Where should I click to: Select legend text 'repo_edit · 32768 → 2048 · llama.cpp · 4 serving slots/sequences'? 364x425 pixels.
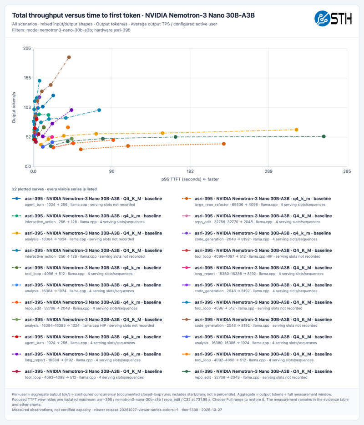81,309
